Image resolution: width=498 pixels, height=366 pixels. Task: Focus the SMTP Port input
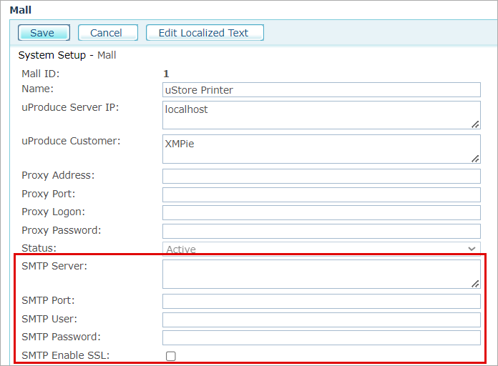(x=321, y=301)
